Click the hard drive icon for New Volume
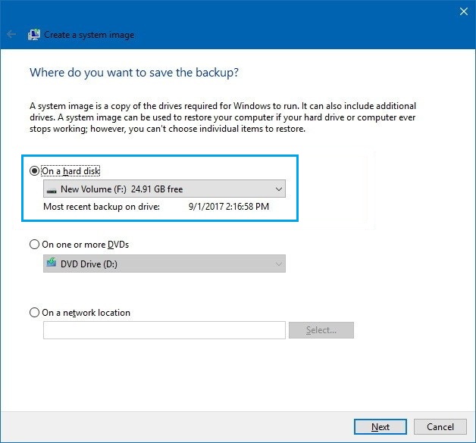This screenshot has width=476, height=443. click(52, 191)
